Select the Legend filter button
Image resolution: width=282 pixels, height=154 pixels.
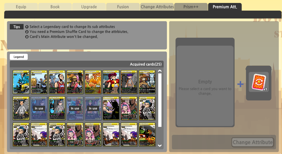[19, 57]
